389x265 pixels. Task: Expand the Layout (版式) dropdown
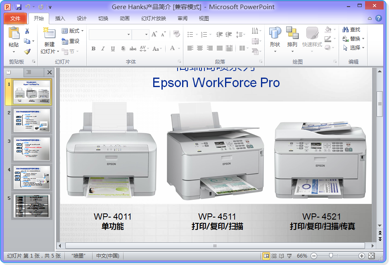pos(73,31)
